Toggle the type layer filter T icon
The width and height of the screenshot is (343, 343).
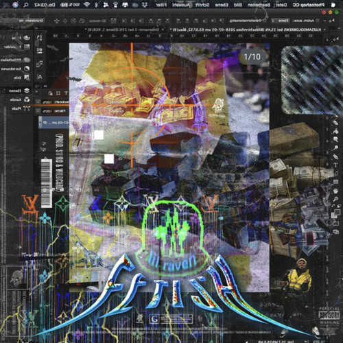click(x=66, y=93)
